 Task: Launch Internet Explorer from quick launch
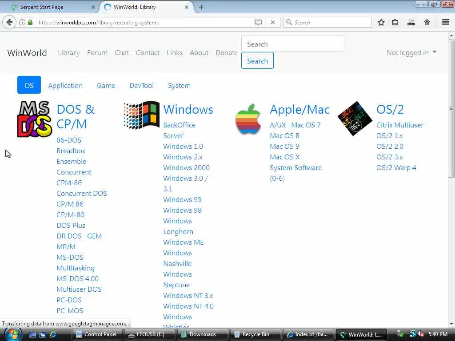coord(53,334)
